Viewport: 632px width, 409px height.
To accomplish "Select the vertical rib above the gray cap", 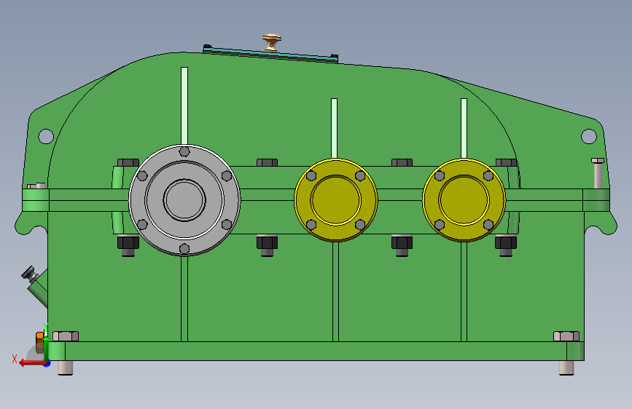I will [184, 106].
